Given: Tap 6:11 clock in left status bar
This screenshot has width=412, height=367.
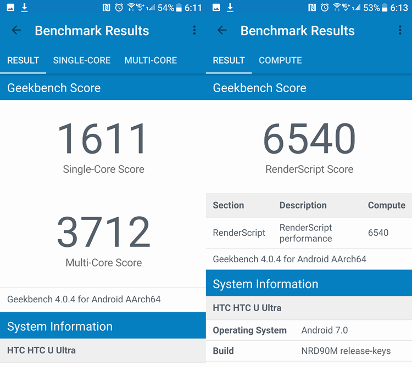Looking at the screenshot, I should coord(193,8).
